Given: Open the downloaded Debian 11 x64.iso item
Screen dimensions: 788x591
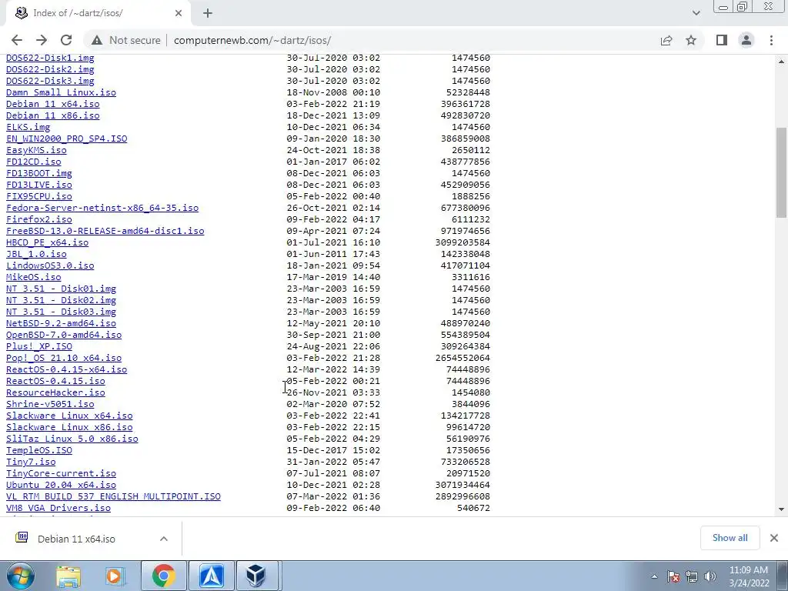Looking at the screenshot, I should pyautogui.click(x=75, y=539).
